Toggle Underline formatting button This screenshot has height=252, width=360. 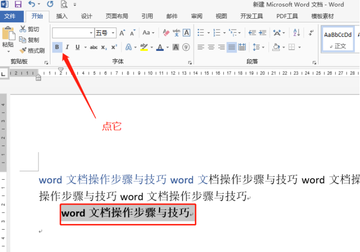click(77, 47)
